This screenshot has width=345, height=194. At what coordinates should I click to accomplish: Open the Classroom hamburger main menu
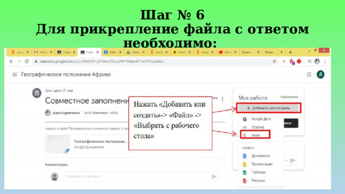[15, 74]
